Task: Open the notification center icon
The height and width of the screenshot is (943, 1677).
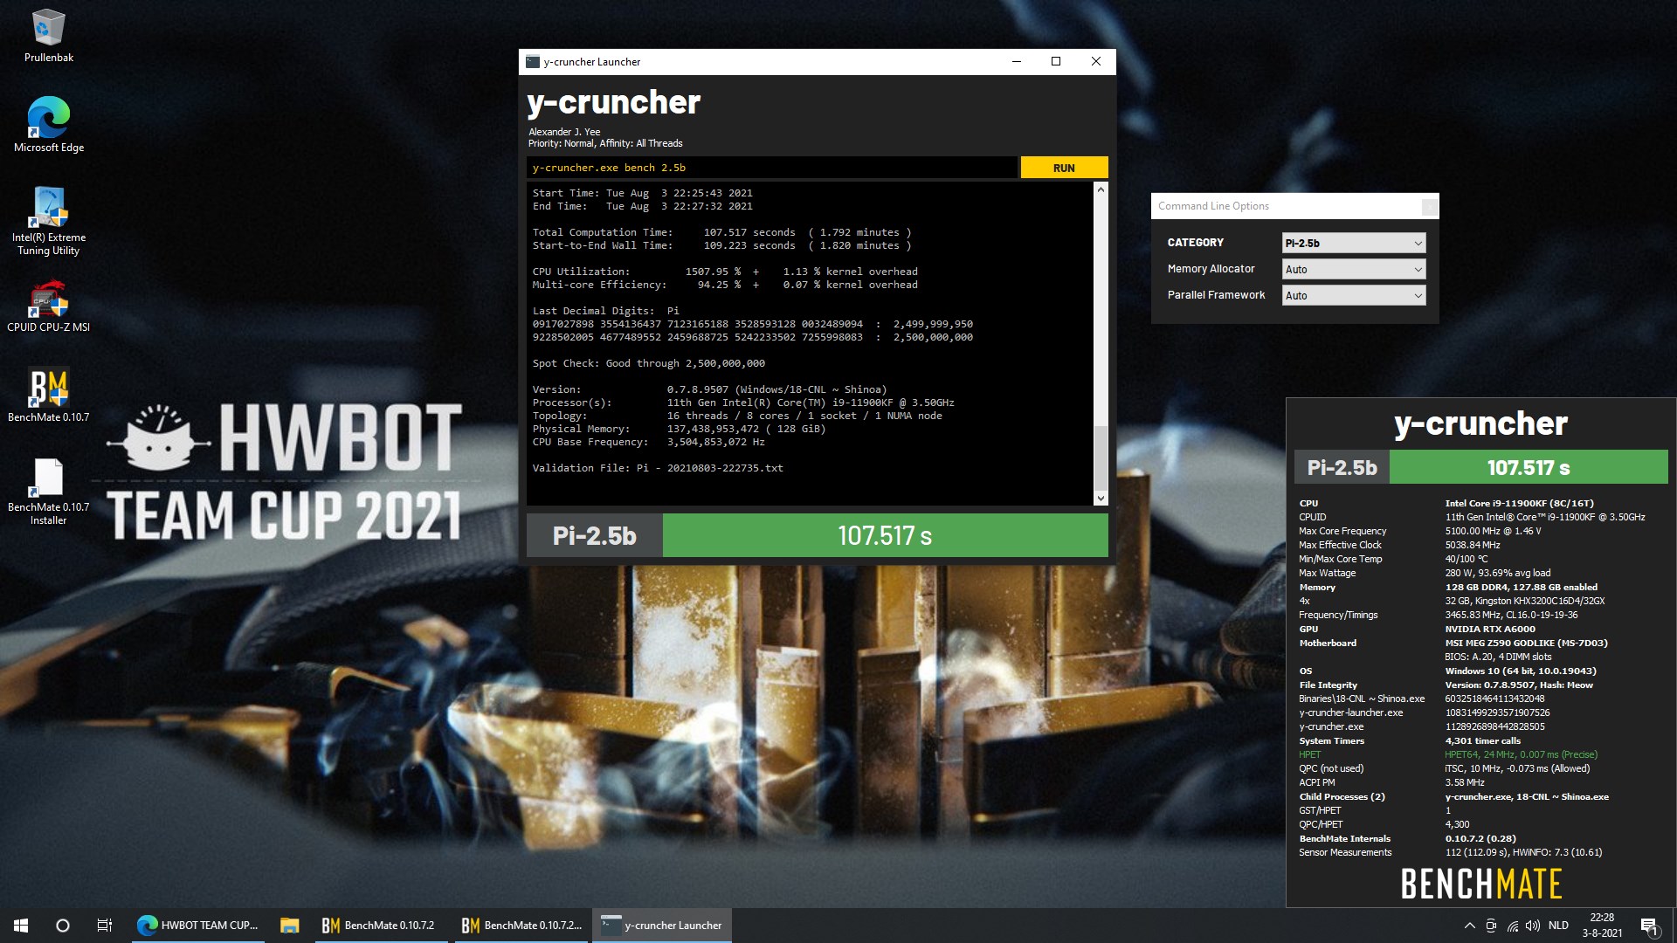Action: (x=1649, y=926)
